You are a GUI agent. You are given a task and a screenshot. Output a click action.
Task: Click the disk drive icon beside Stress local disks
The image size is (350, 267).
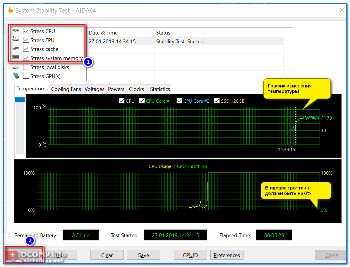16,67
